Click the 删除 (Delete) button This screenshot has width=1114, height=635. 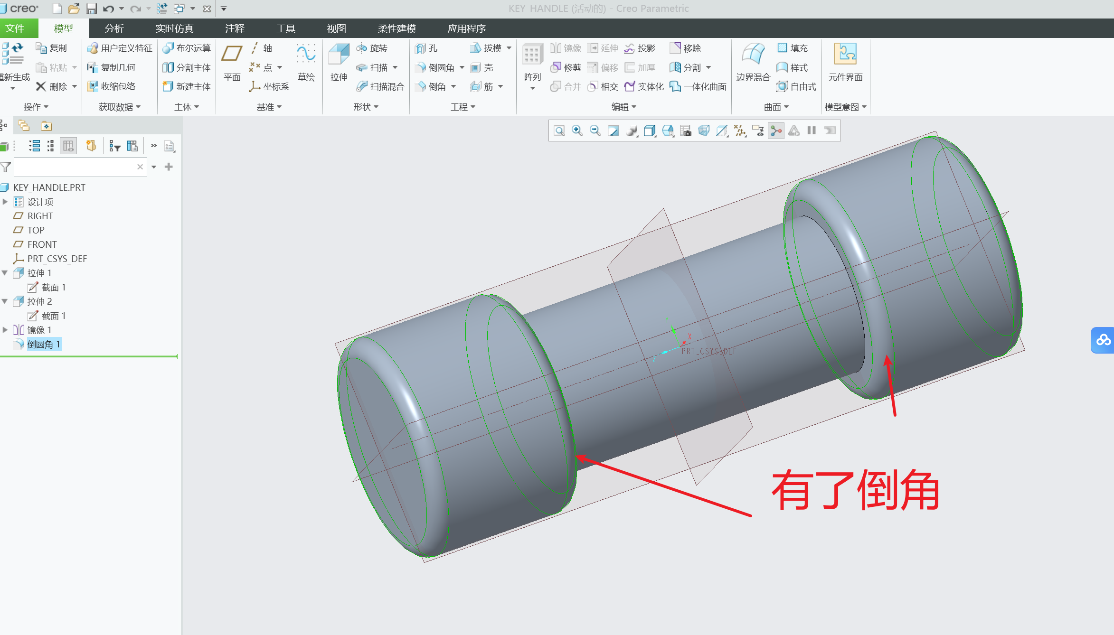52,86
